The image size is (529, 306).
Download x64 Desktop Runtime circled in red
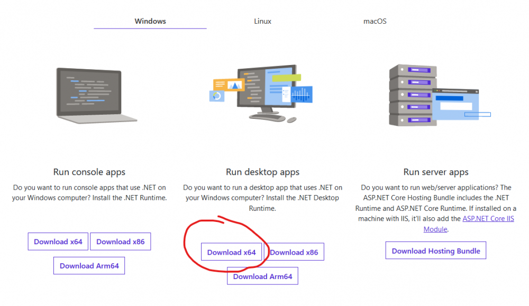tap(231, 252)
